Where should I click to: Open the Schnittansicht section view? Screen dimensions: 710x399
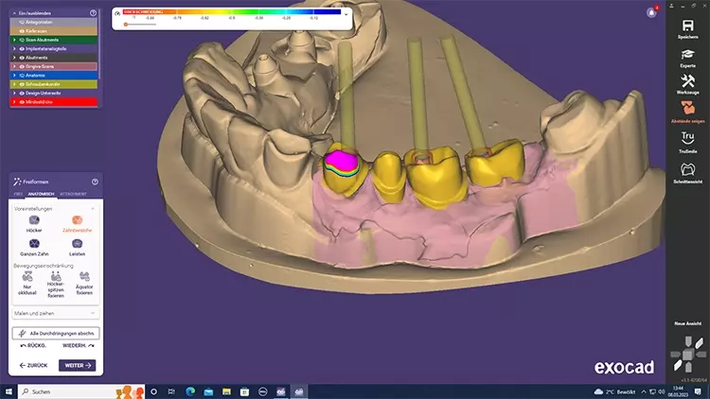point(688,171)
